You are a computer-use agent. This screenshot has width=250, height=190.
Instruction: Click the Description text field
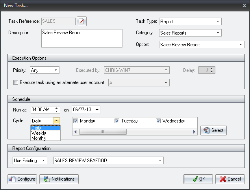(81, 38)
